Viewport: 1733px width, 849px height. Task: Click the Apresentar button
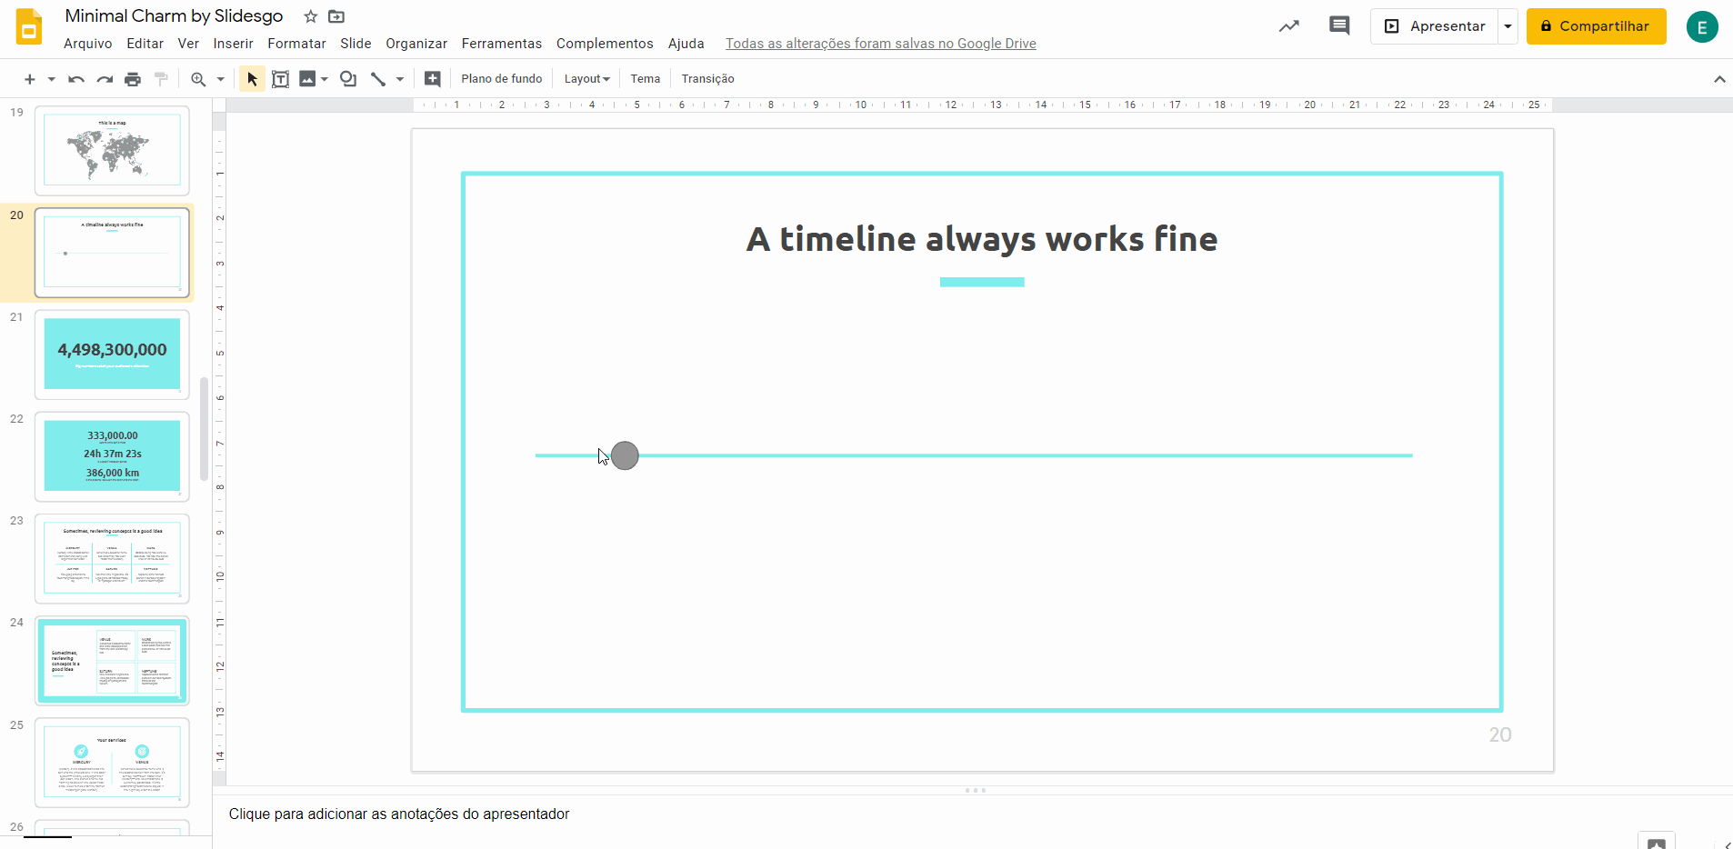tap(1435, 26)
